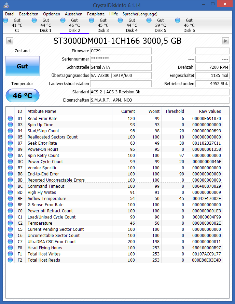235x304 pixels.
Task: Click the Raw Values column header
Action: pos(204,111)
